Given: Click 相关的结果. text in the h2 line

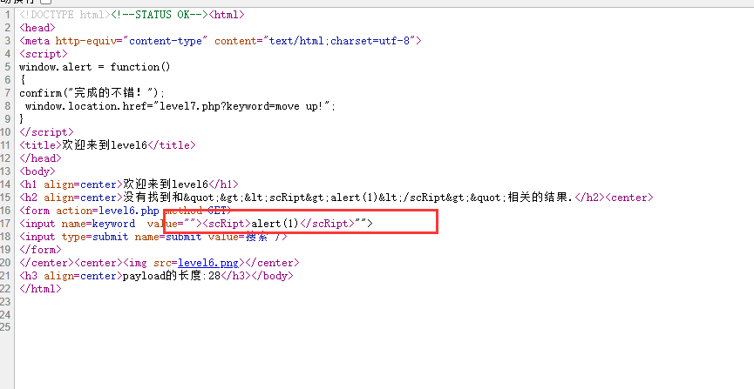Looking at the screenshot, I should coord(540,198).
